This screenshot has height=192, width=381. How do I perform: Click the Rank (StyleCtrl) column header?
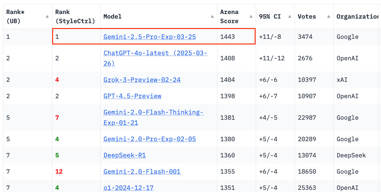coord(75,17)
